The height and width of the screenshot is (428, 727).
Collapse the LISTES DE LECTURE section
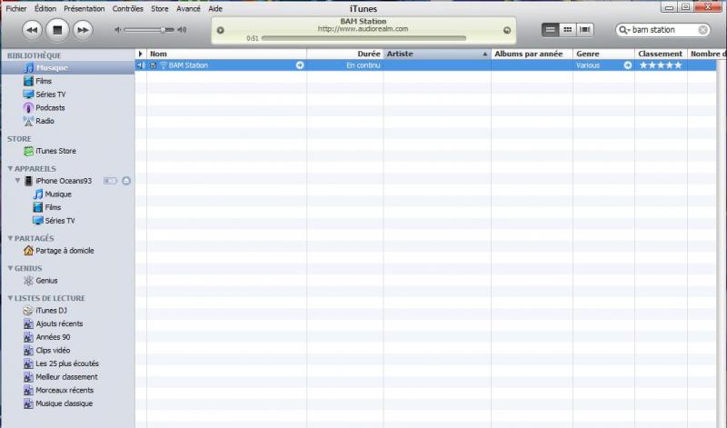[x=10, y=298]
